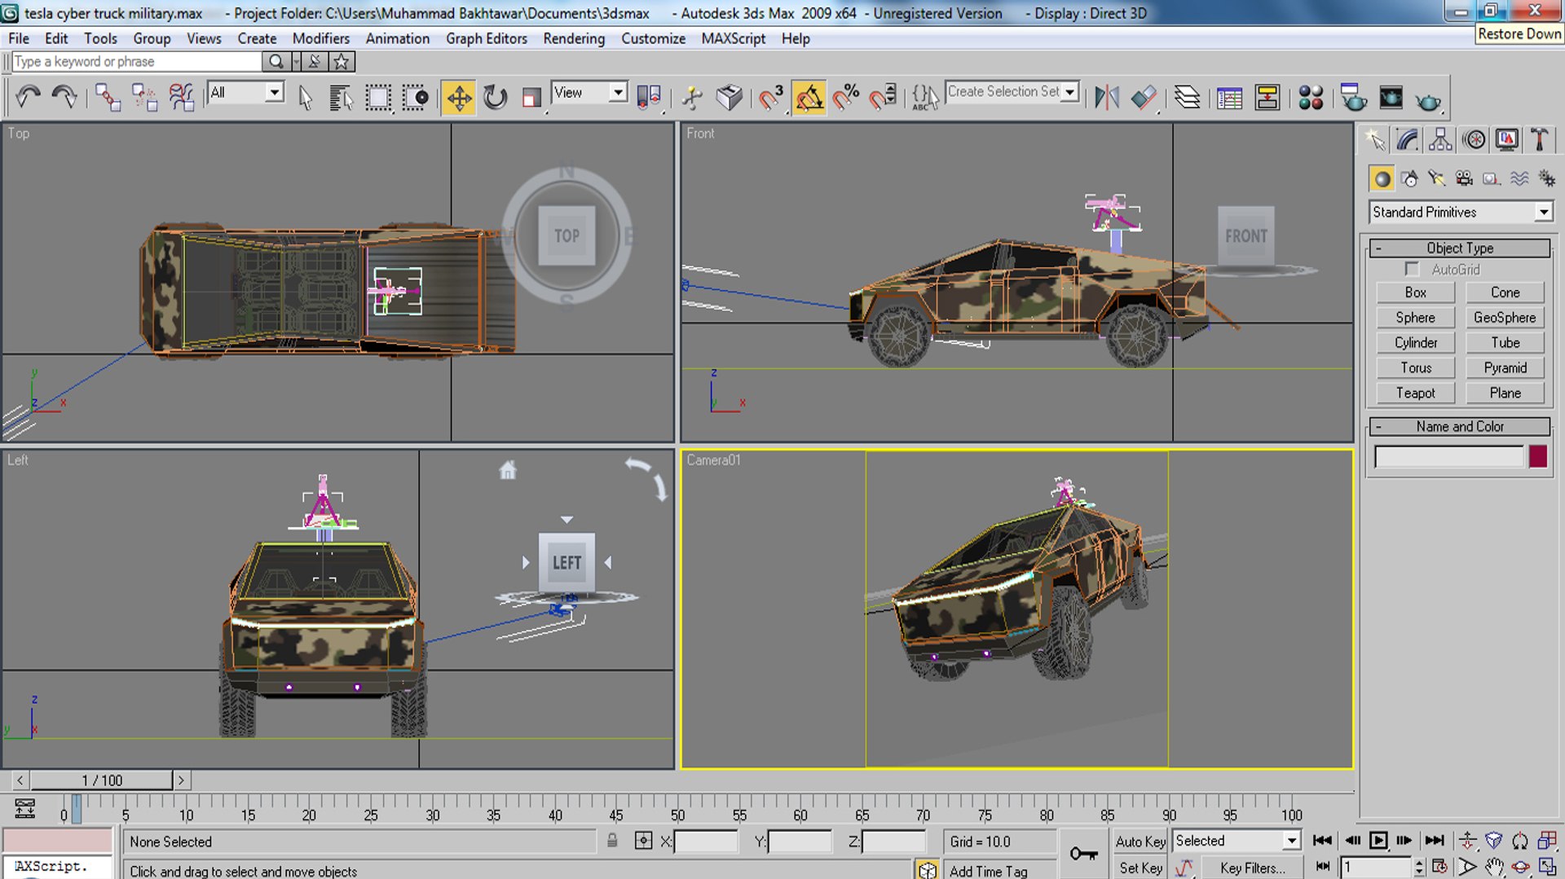Open the Rendering menu

[574, 38]
